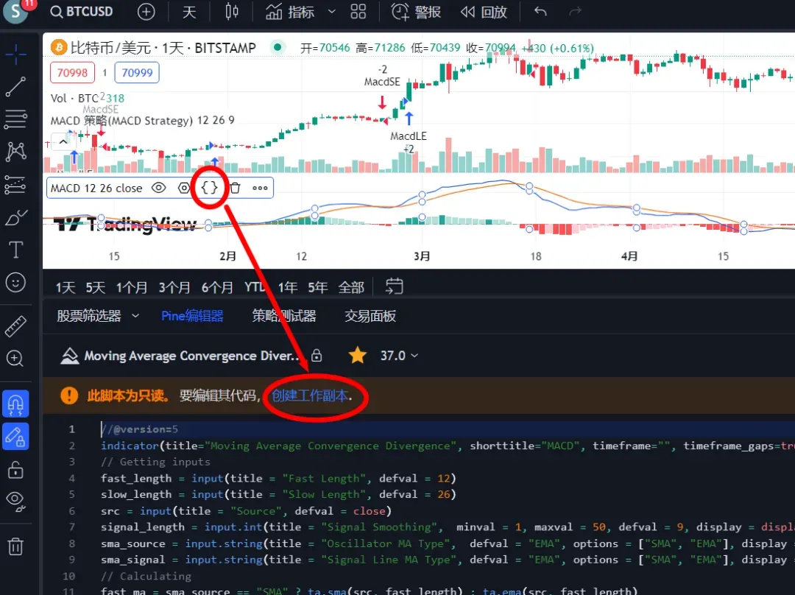Expand the 股票筛选器 dropdown chevron

[135, 316]
